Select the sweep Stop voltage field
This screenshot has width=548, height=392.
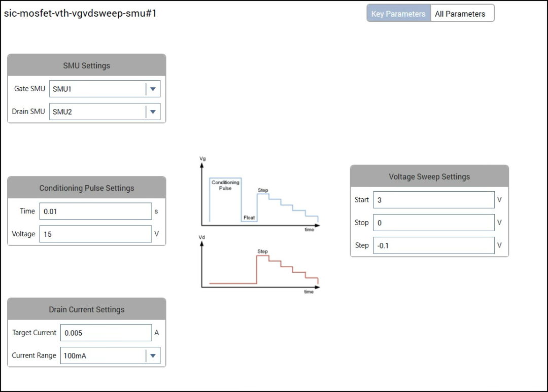point(433,223)
